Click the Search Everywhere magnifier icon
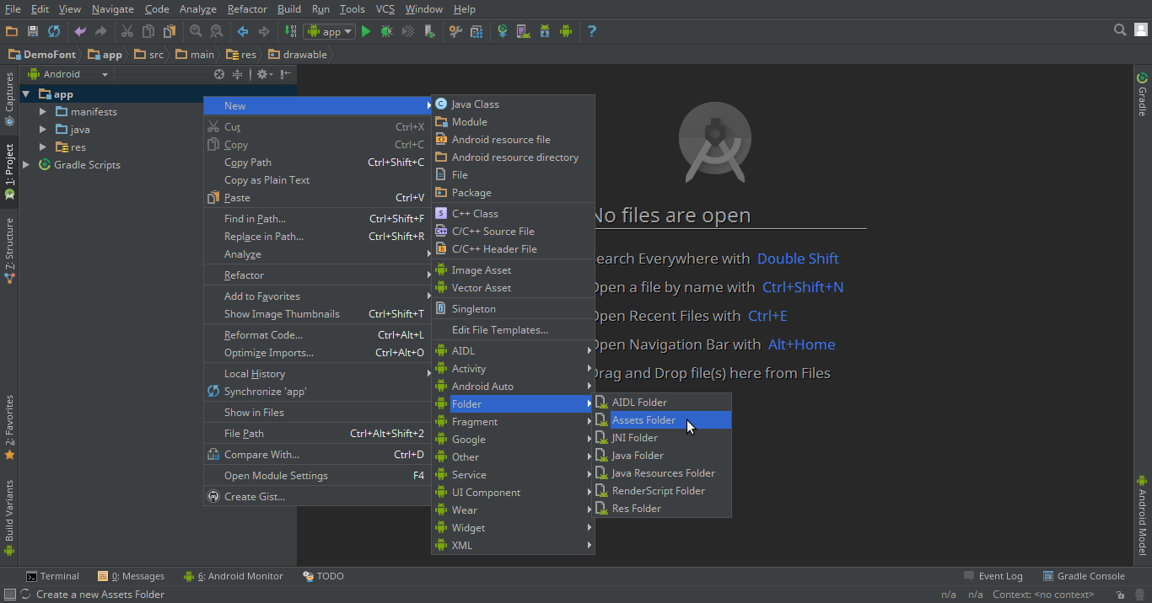The width and height of the screenshot is (1152, 603). 1120,30
